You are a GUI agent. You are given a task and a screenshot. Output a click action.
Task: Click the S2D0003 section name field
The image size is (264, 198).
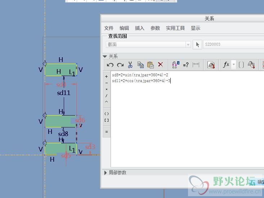233,44
